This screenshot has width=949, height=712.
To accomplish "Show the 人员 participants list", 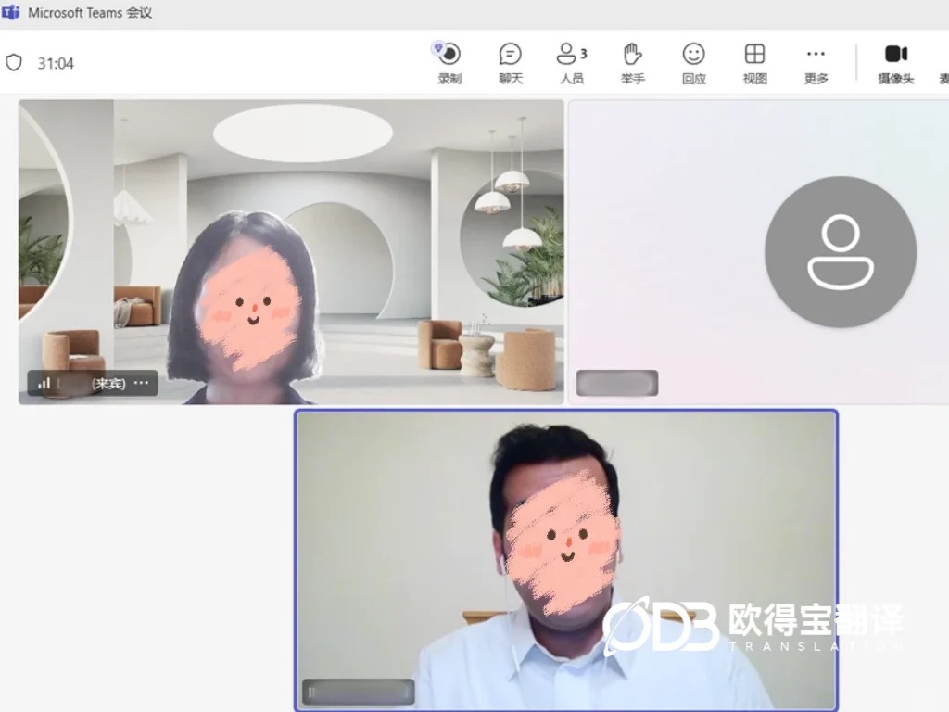I will tap(571, 63).
